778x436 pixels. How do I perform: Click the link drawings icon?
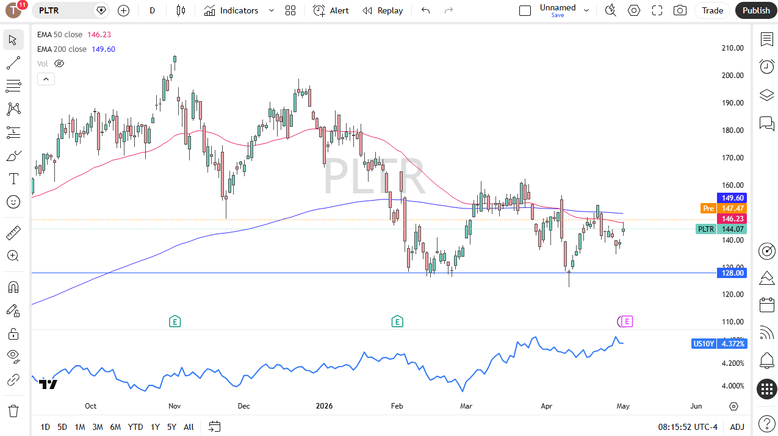[x=13, y=380]
